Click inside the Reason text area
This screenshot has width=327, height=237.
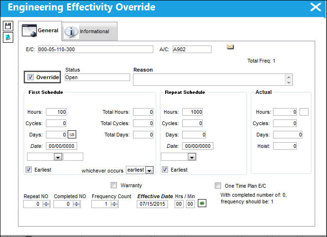point(209,80)
